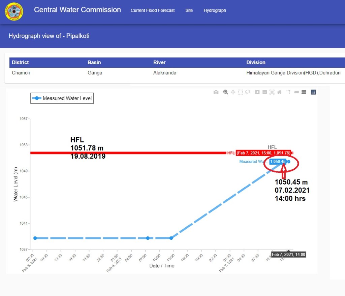Select the Pan tool in chart toolbar
Screen dimensions: 345x296
coord(233,92)
